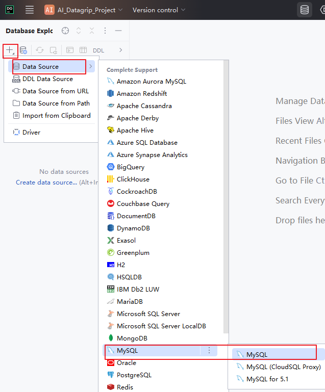325x392 pixels.
Task: Click the open console icon
Action: [70, 50]
